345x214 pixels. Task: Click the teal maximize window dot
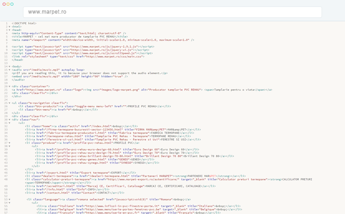[x=12, y=4]
